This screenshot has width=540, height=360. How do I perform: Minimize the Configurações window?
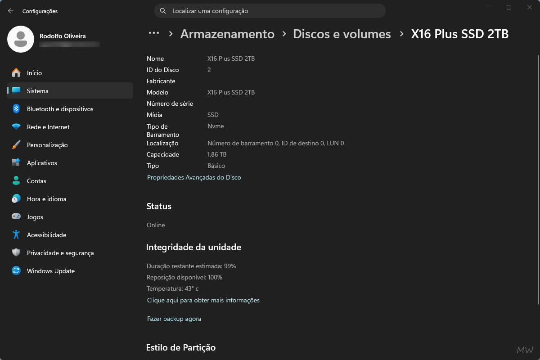489,7
